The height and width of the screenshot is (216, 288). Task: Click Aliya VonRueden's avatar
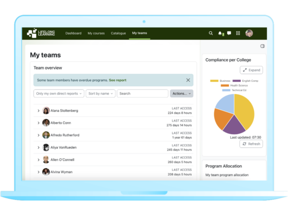click(46, 147)
